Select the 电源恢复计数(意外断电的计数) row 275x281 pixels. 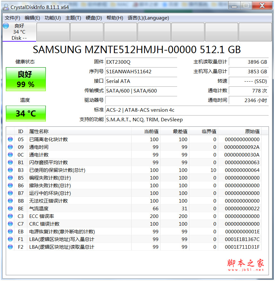click(134, 231)
